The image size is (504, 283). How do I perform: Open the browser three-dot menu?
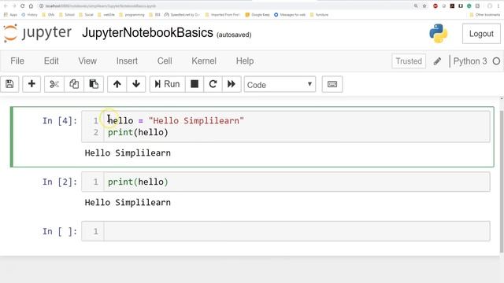click(498, 6)
